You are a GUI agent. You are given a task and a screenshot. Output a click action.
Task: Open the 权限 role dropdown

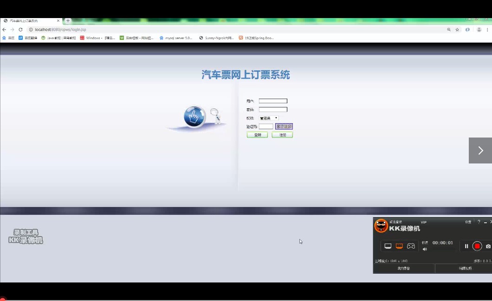[269, 118]
